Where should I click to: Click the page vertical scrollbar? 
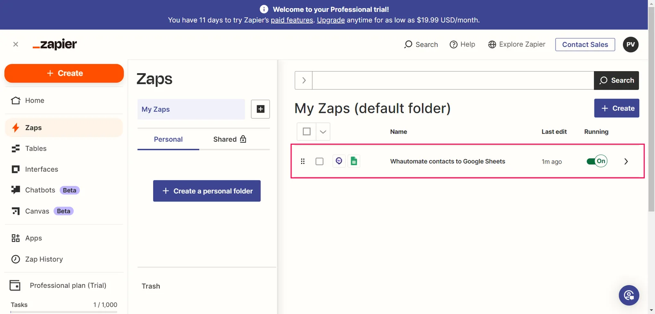coord(651,109)
